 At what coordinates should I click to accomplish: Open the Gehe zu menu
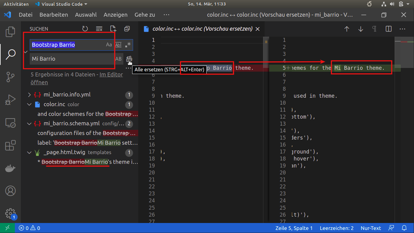point(145,15)
